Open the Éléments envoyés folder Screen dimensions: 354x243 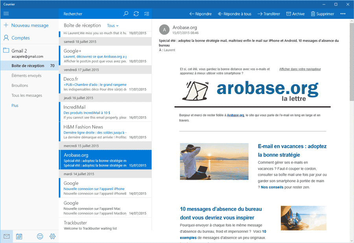(x=26, y=75)
